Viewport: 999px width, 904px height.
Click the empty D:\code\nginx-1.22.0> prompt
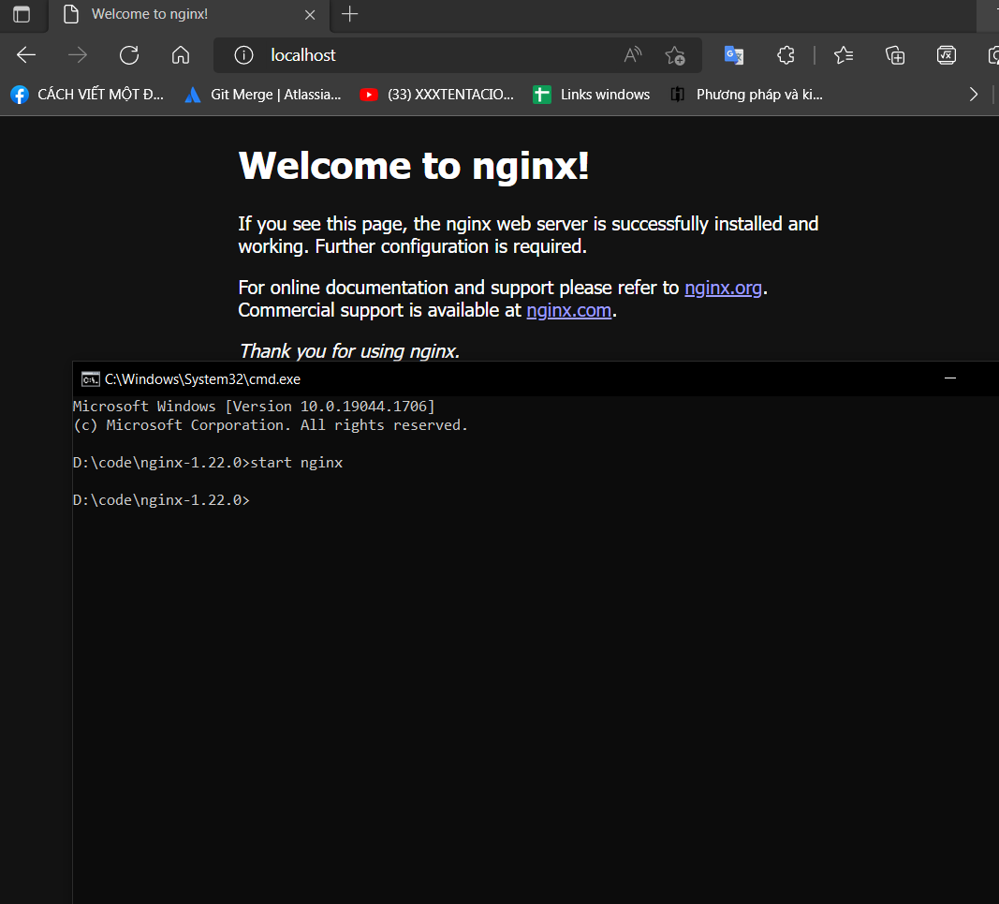coord(161,500)
